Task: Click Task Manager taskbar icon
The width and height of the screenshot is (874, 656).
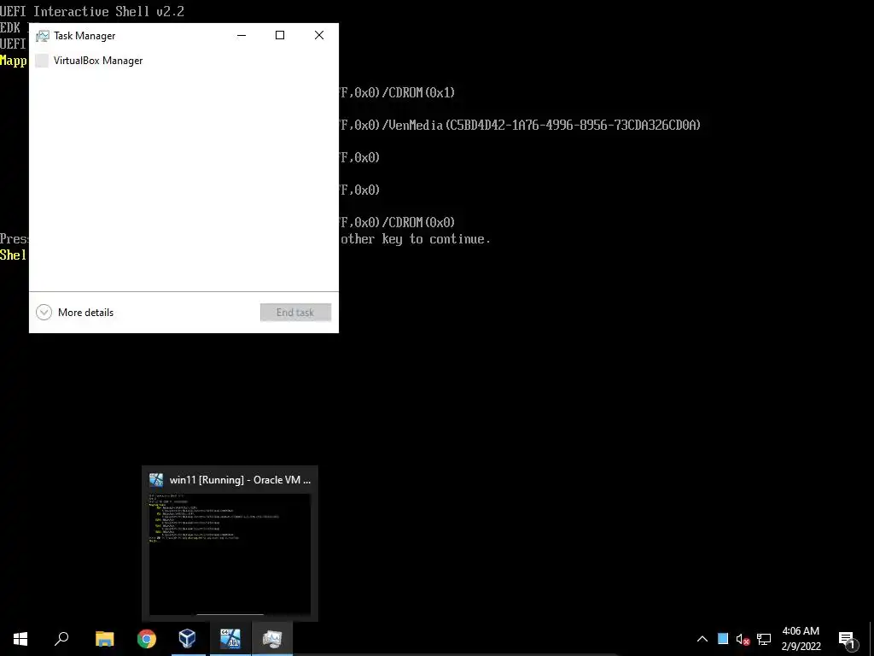Action: click(x=272, y=639)
